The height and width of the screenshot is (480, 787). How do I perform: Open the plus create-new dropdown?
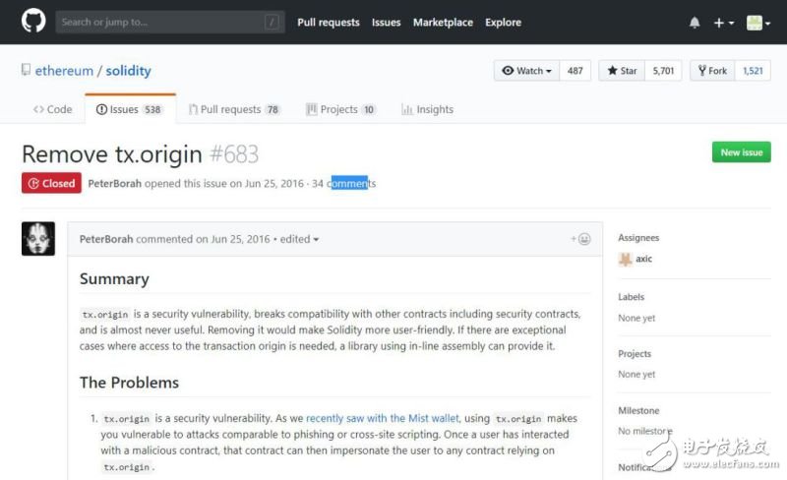tap(724, 23)
